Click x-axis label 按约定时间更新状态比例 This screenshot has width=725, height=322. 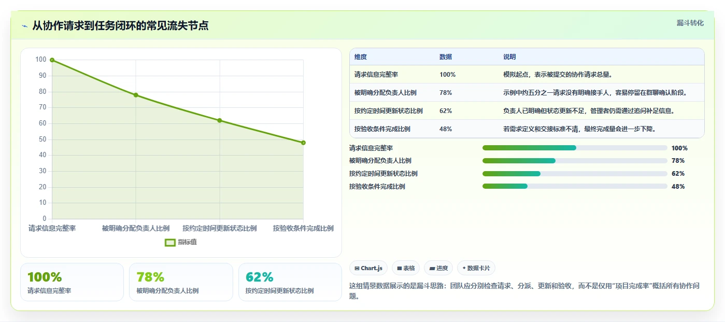(x=220, y=228)
